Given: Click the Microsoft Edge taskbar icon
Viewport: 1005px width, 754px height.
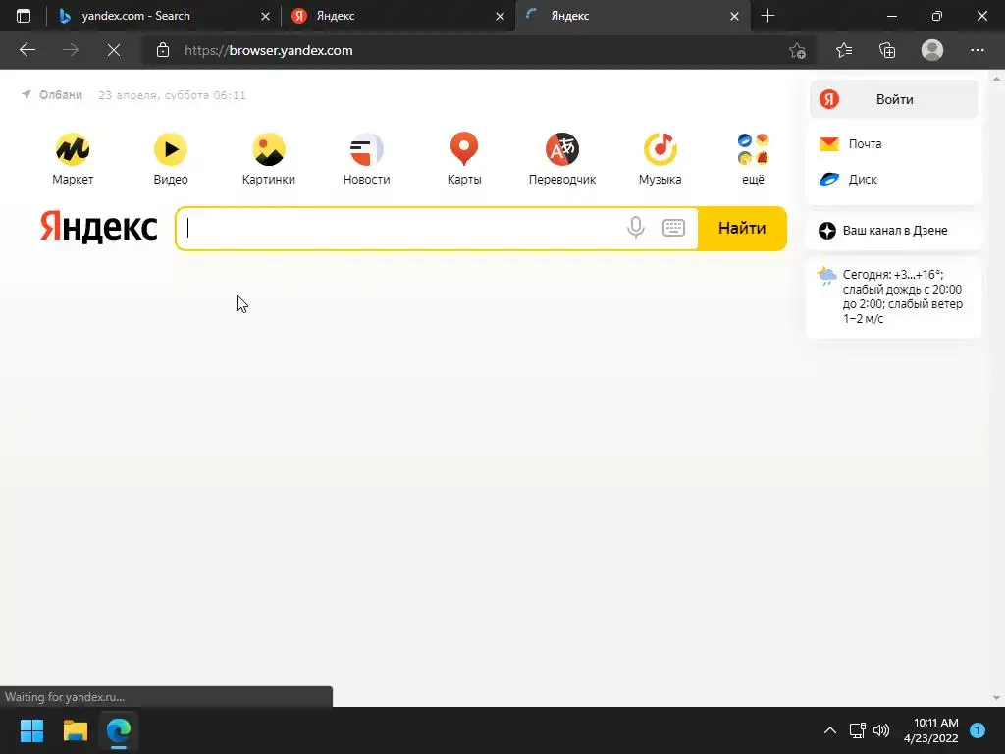Looking at the screenshot, I should pos(119,730).
